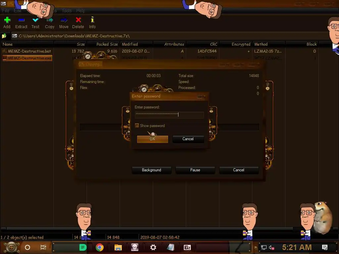Image resolution: width=339 pixels, height=254 pixels.
Task: Open Settings gear in taskbar
Action: [x=153, y=247]
